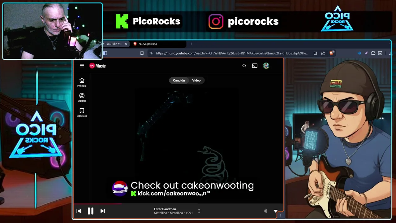Open the Biblioteca library
The height and width of the screenshot is (223, 396).
click(x=82, y=112)
